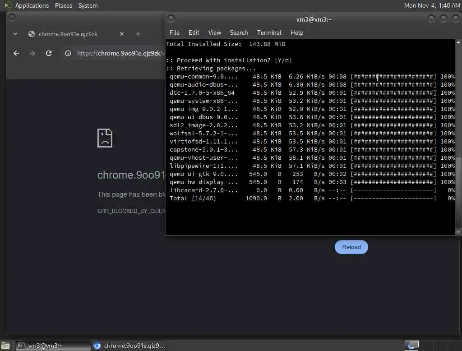Open the terminal's View menu

(x=214, y=33)
